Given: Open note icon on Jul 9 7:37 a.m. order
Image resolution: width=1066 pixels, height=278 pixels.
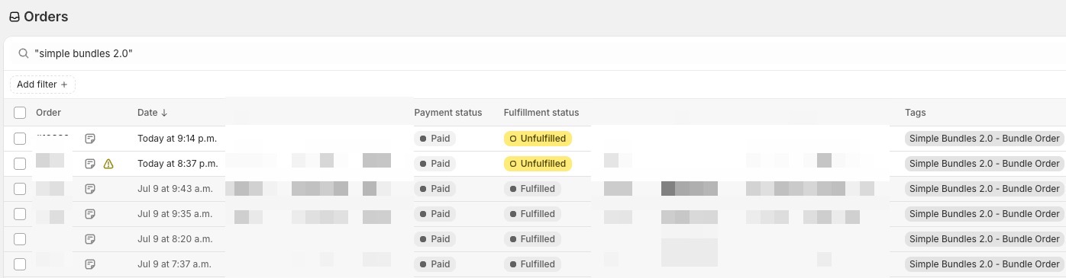Looking at the screenshot, I should (x=90, y=264).
